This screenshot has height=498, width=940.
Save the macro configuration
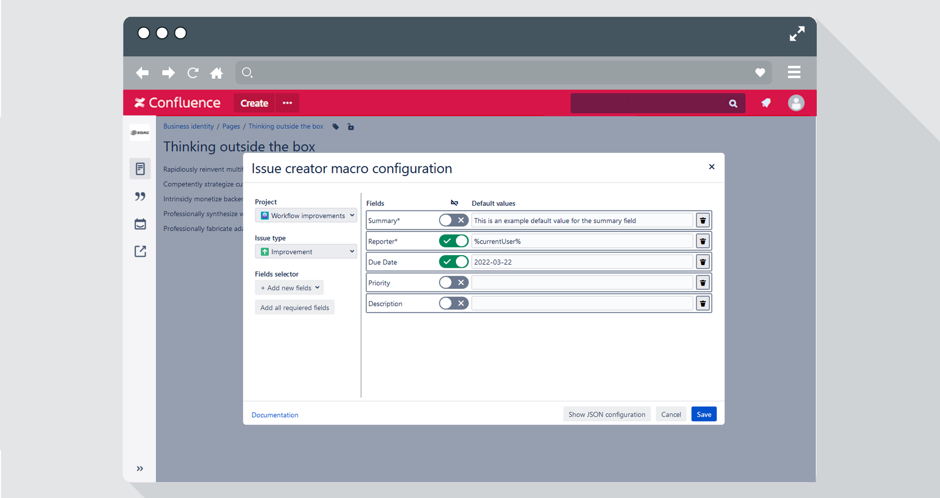(x=704, y=414)
